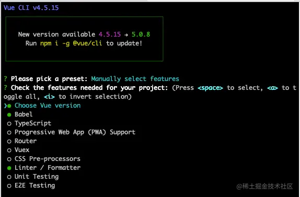
Task: Click the cursor arrow beside Choose Vue version
Action: [5, 106]
